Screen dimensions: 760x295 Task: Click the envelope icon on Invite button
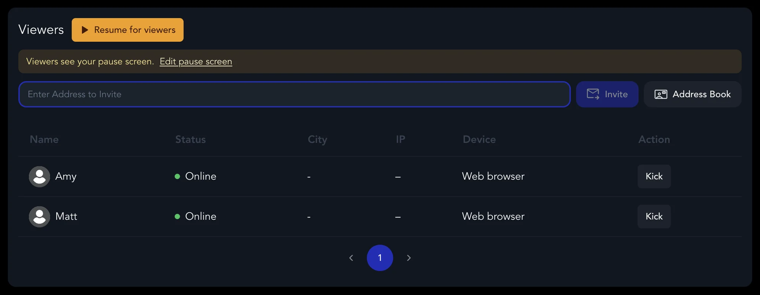593,94
